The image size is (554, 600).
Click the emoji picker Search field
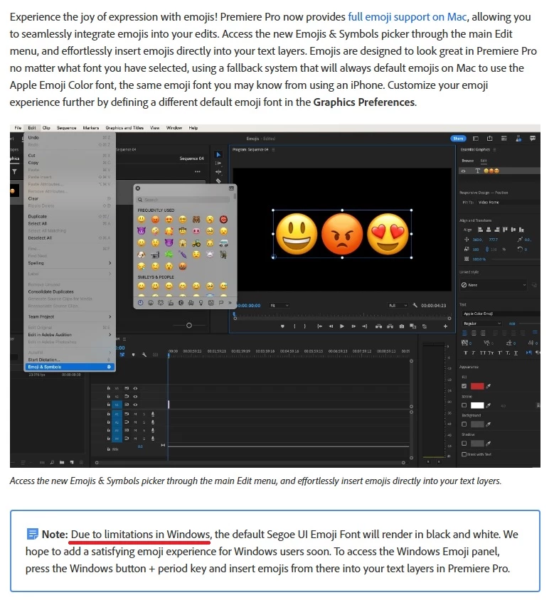coord(183,200)
